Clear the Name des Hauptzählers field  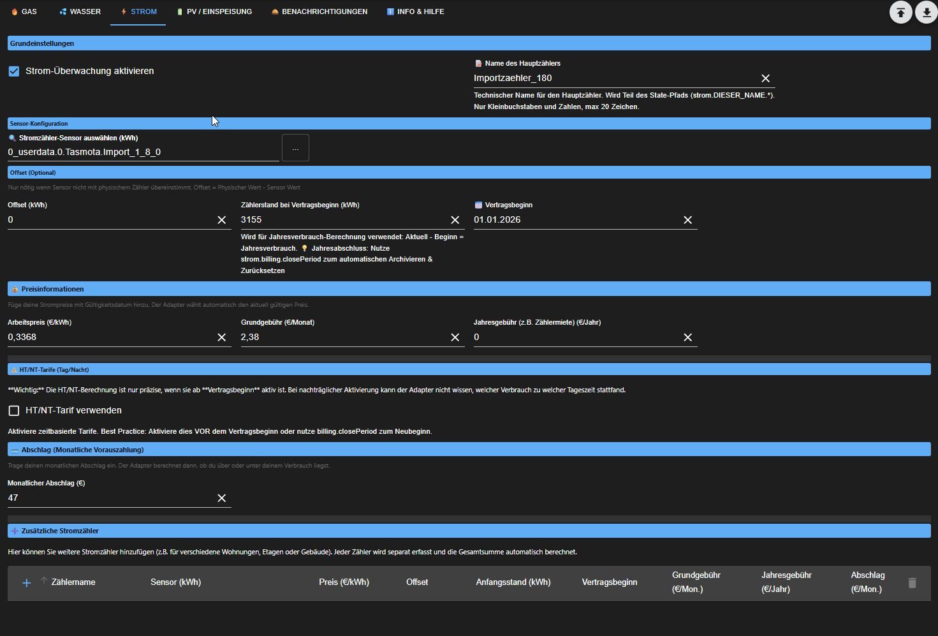[x=765, y=78]
